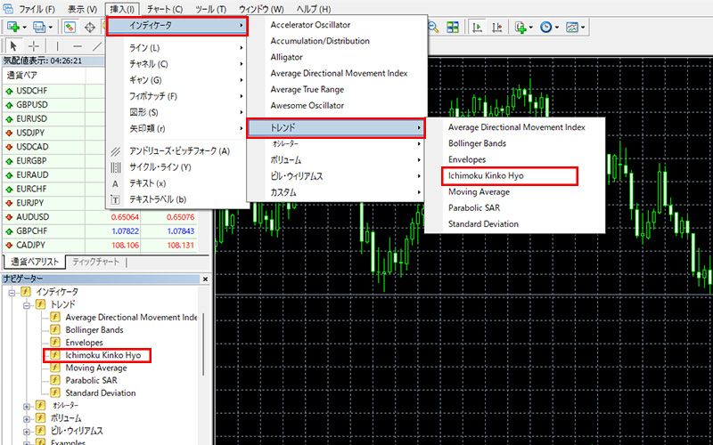The width and height of the screenshot is (713, 445).
Task: Expand the ボリューム folder in Navigator
Action: click(27, 417)
